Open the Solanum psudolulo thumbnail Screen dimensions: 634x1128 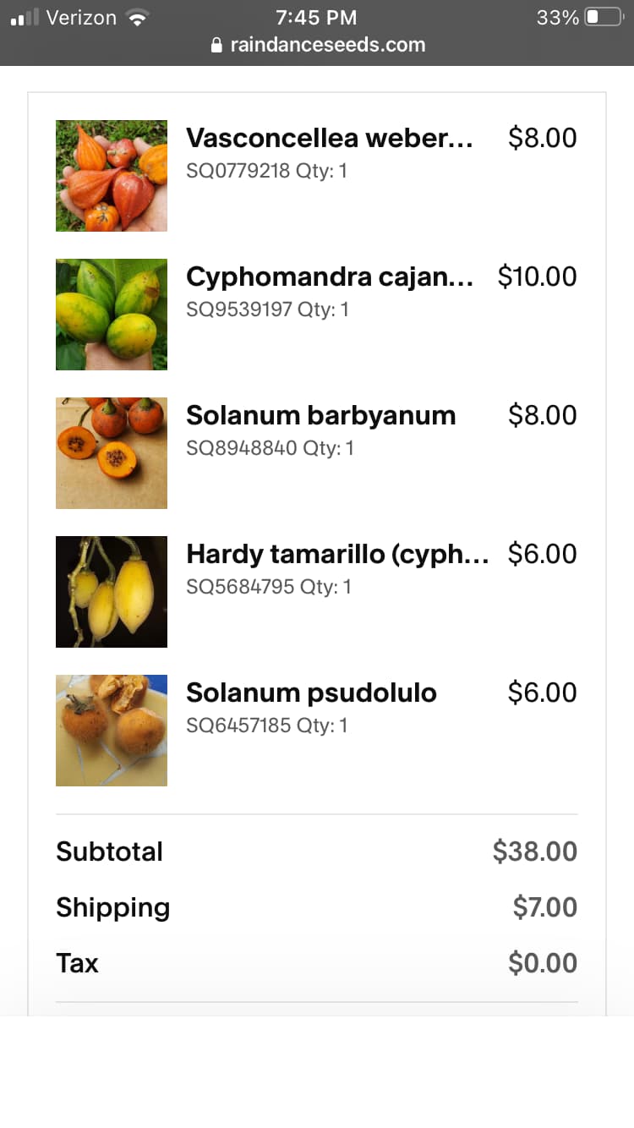point(112,731)
